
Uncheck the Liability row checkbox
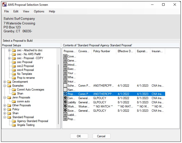click(65, 102)
